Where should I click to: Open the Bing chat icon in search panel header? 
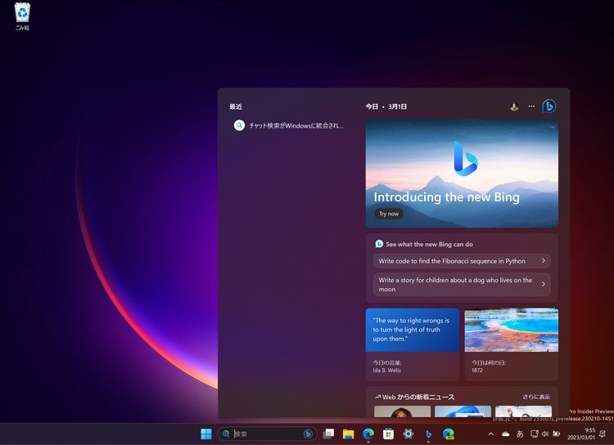click(549, 106)
